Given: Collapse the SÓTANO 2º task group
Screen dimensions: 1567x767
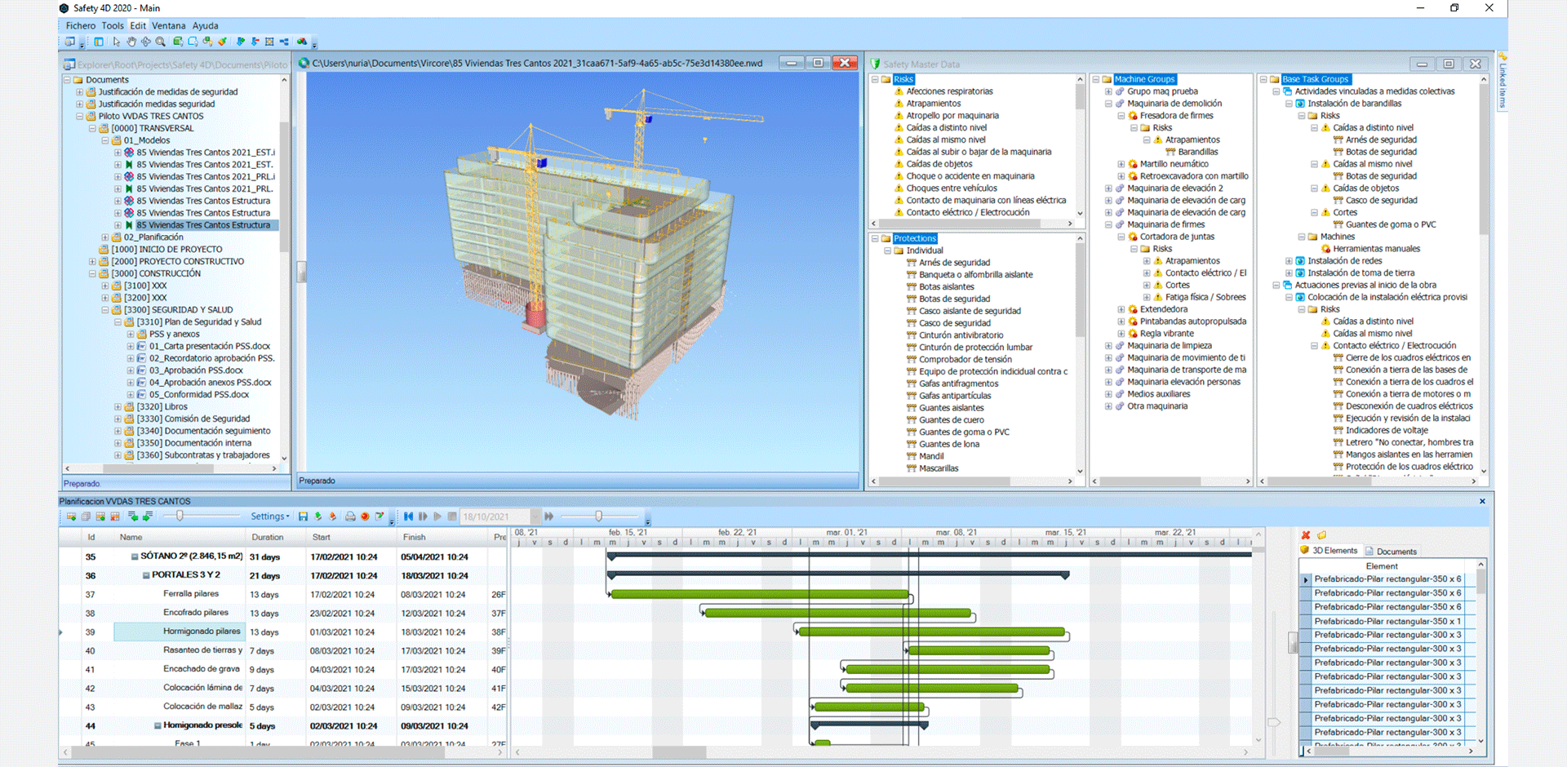Looking at the screenshot, I should pos(135,557).
